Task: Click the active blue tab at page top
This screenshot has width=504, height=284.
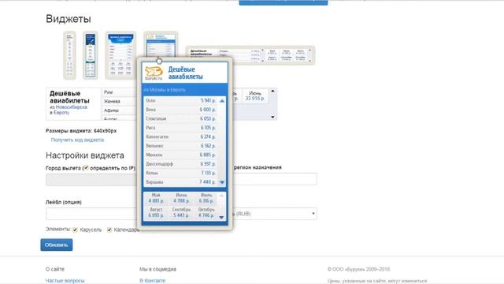Action: 283,2
